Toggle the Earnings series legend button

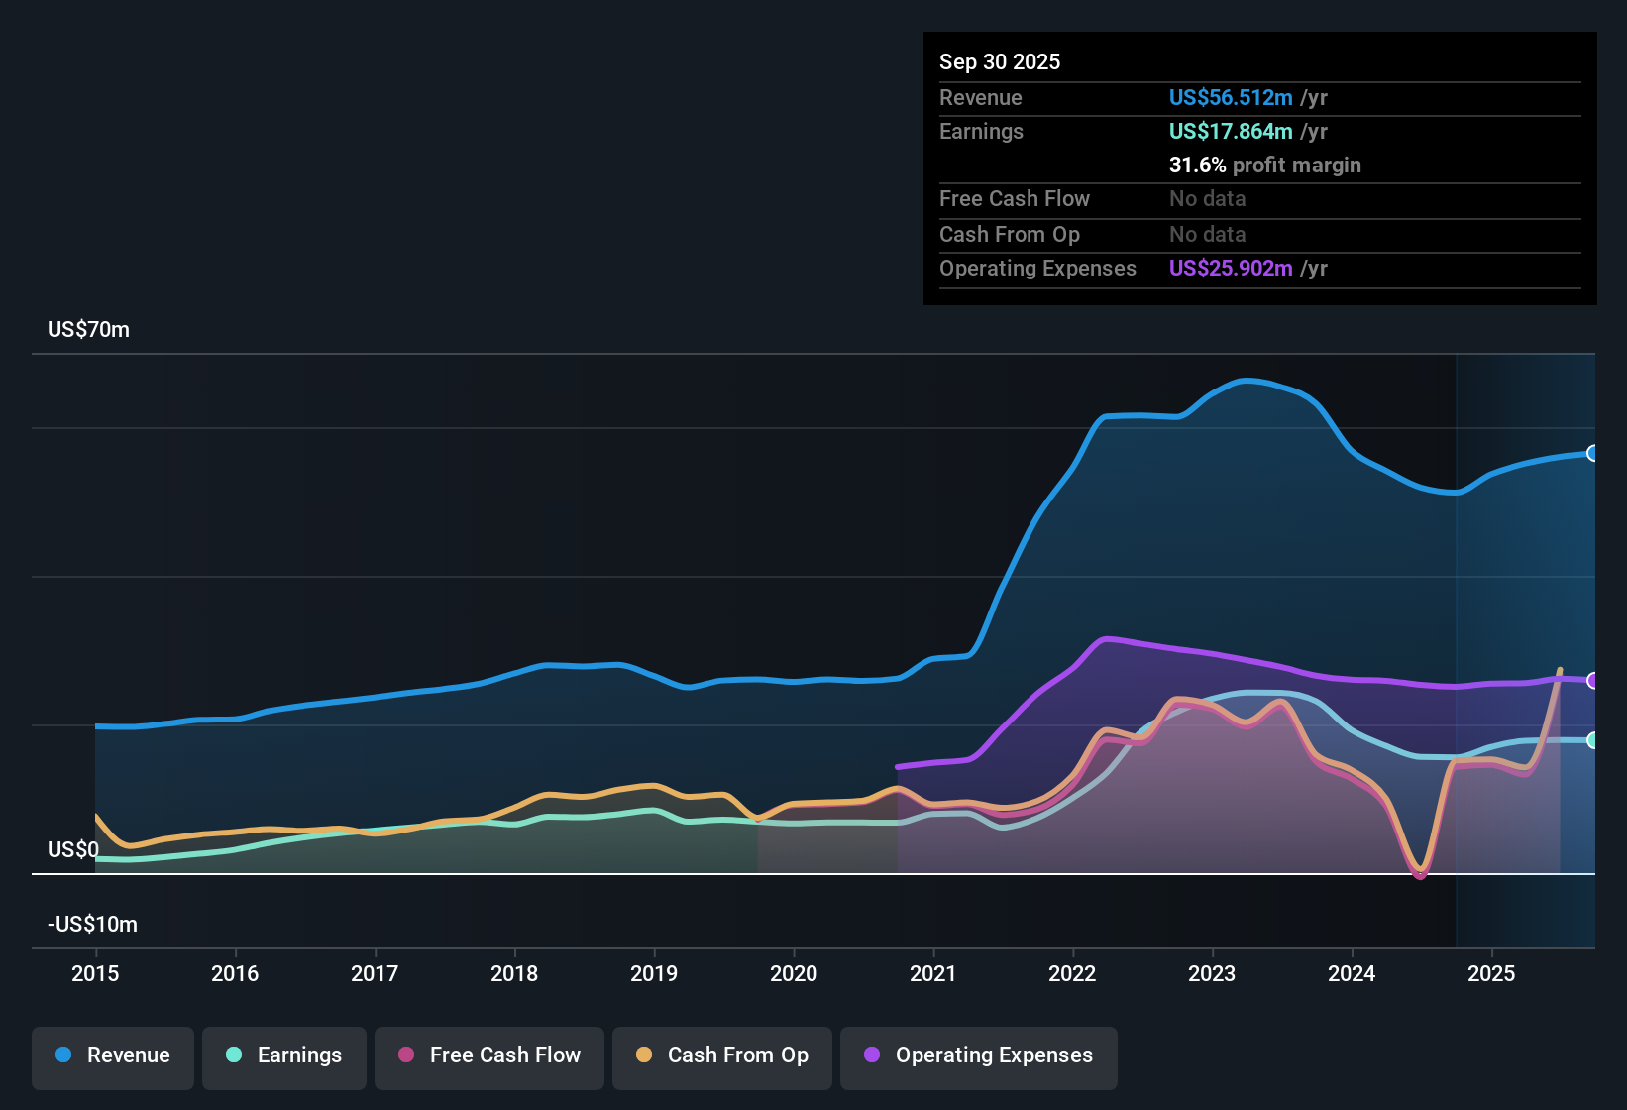pos(284,1055)
